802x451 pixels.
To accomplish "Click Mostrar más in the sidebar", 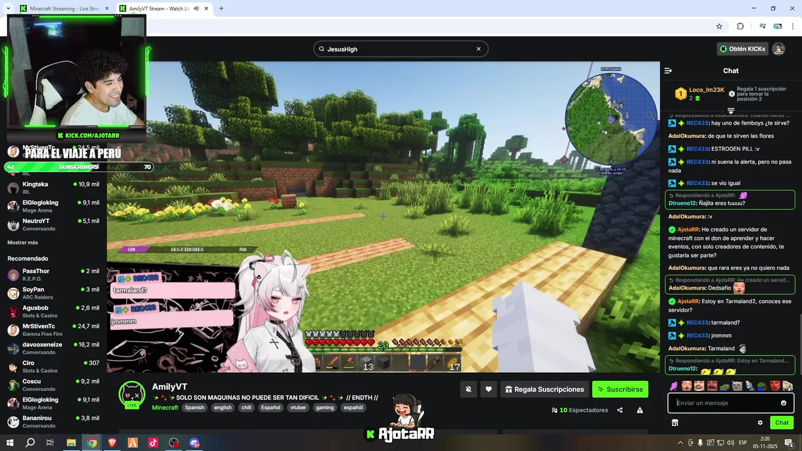I will coord(23,242).
